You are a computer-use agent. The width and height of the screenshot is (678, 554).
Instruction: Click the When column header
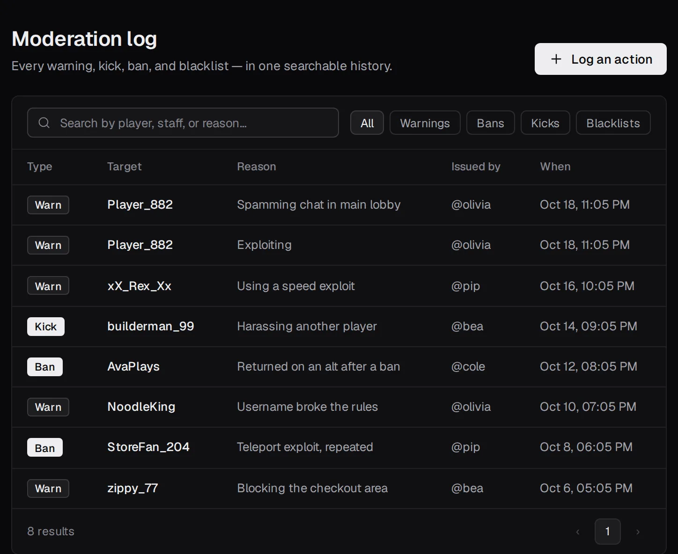click(x=555, y=167)
